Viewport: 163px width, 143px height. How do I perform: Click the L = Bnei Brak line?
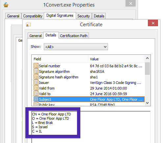42,123
